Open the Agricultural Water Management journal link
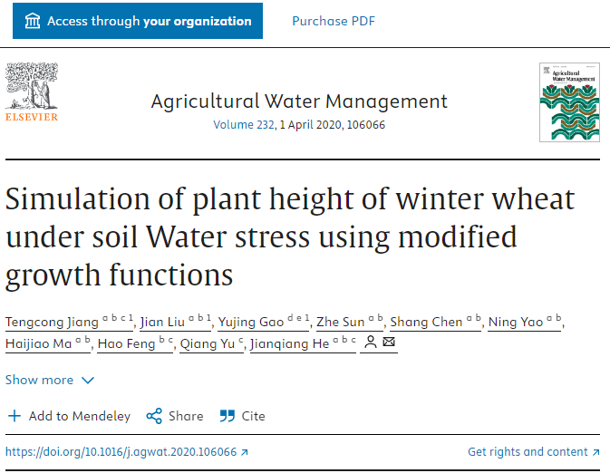This screenshot has height=473, width=610. click(299, 101)
